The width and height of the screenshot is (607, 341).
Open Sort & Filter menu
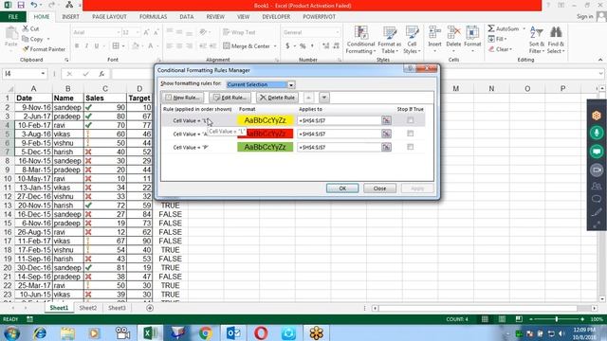click(x=537, y=40)
